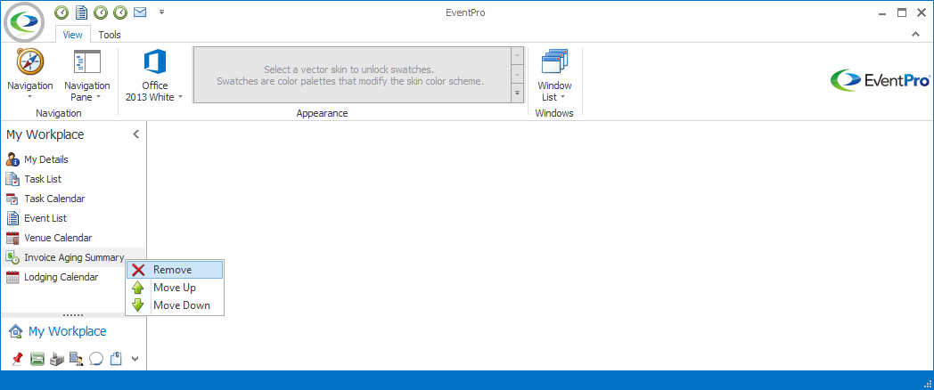This screenshot has width=934, height=390.
Task: Click the clipboard with paperclip navigation icon
Action: pos(116,359)
